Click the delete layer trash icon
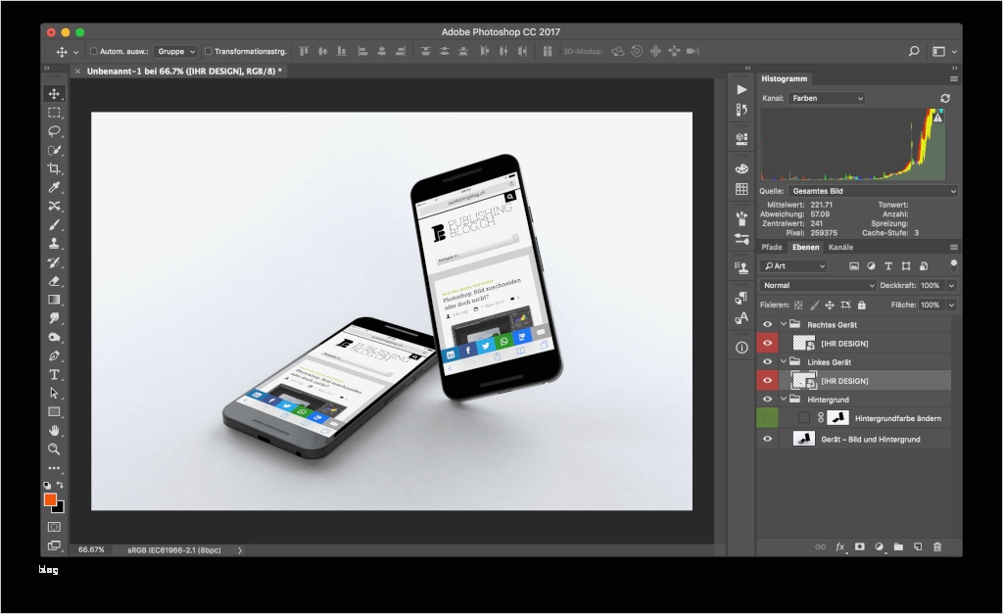Viewport: 1003px width, 614px height. pos(937,546)
